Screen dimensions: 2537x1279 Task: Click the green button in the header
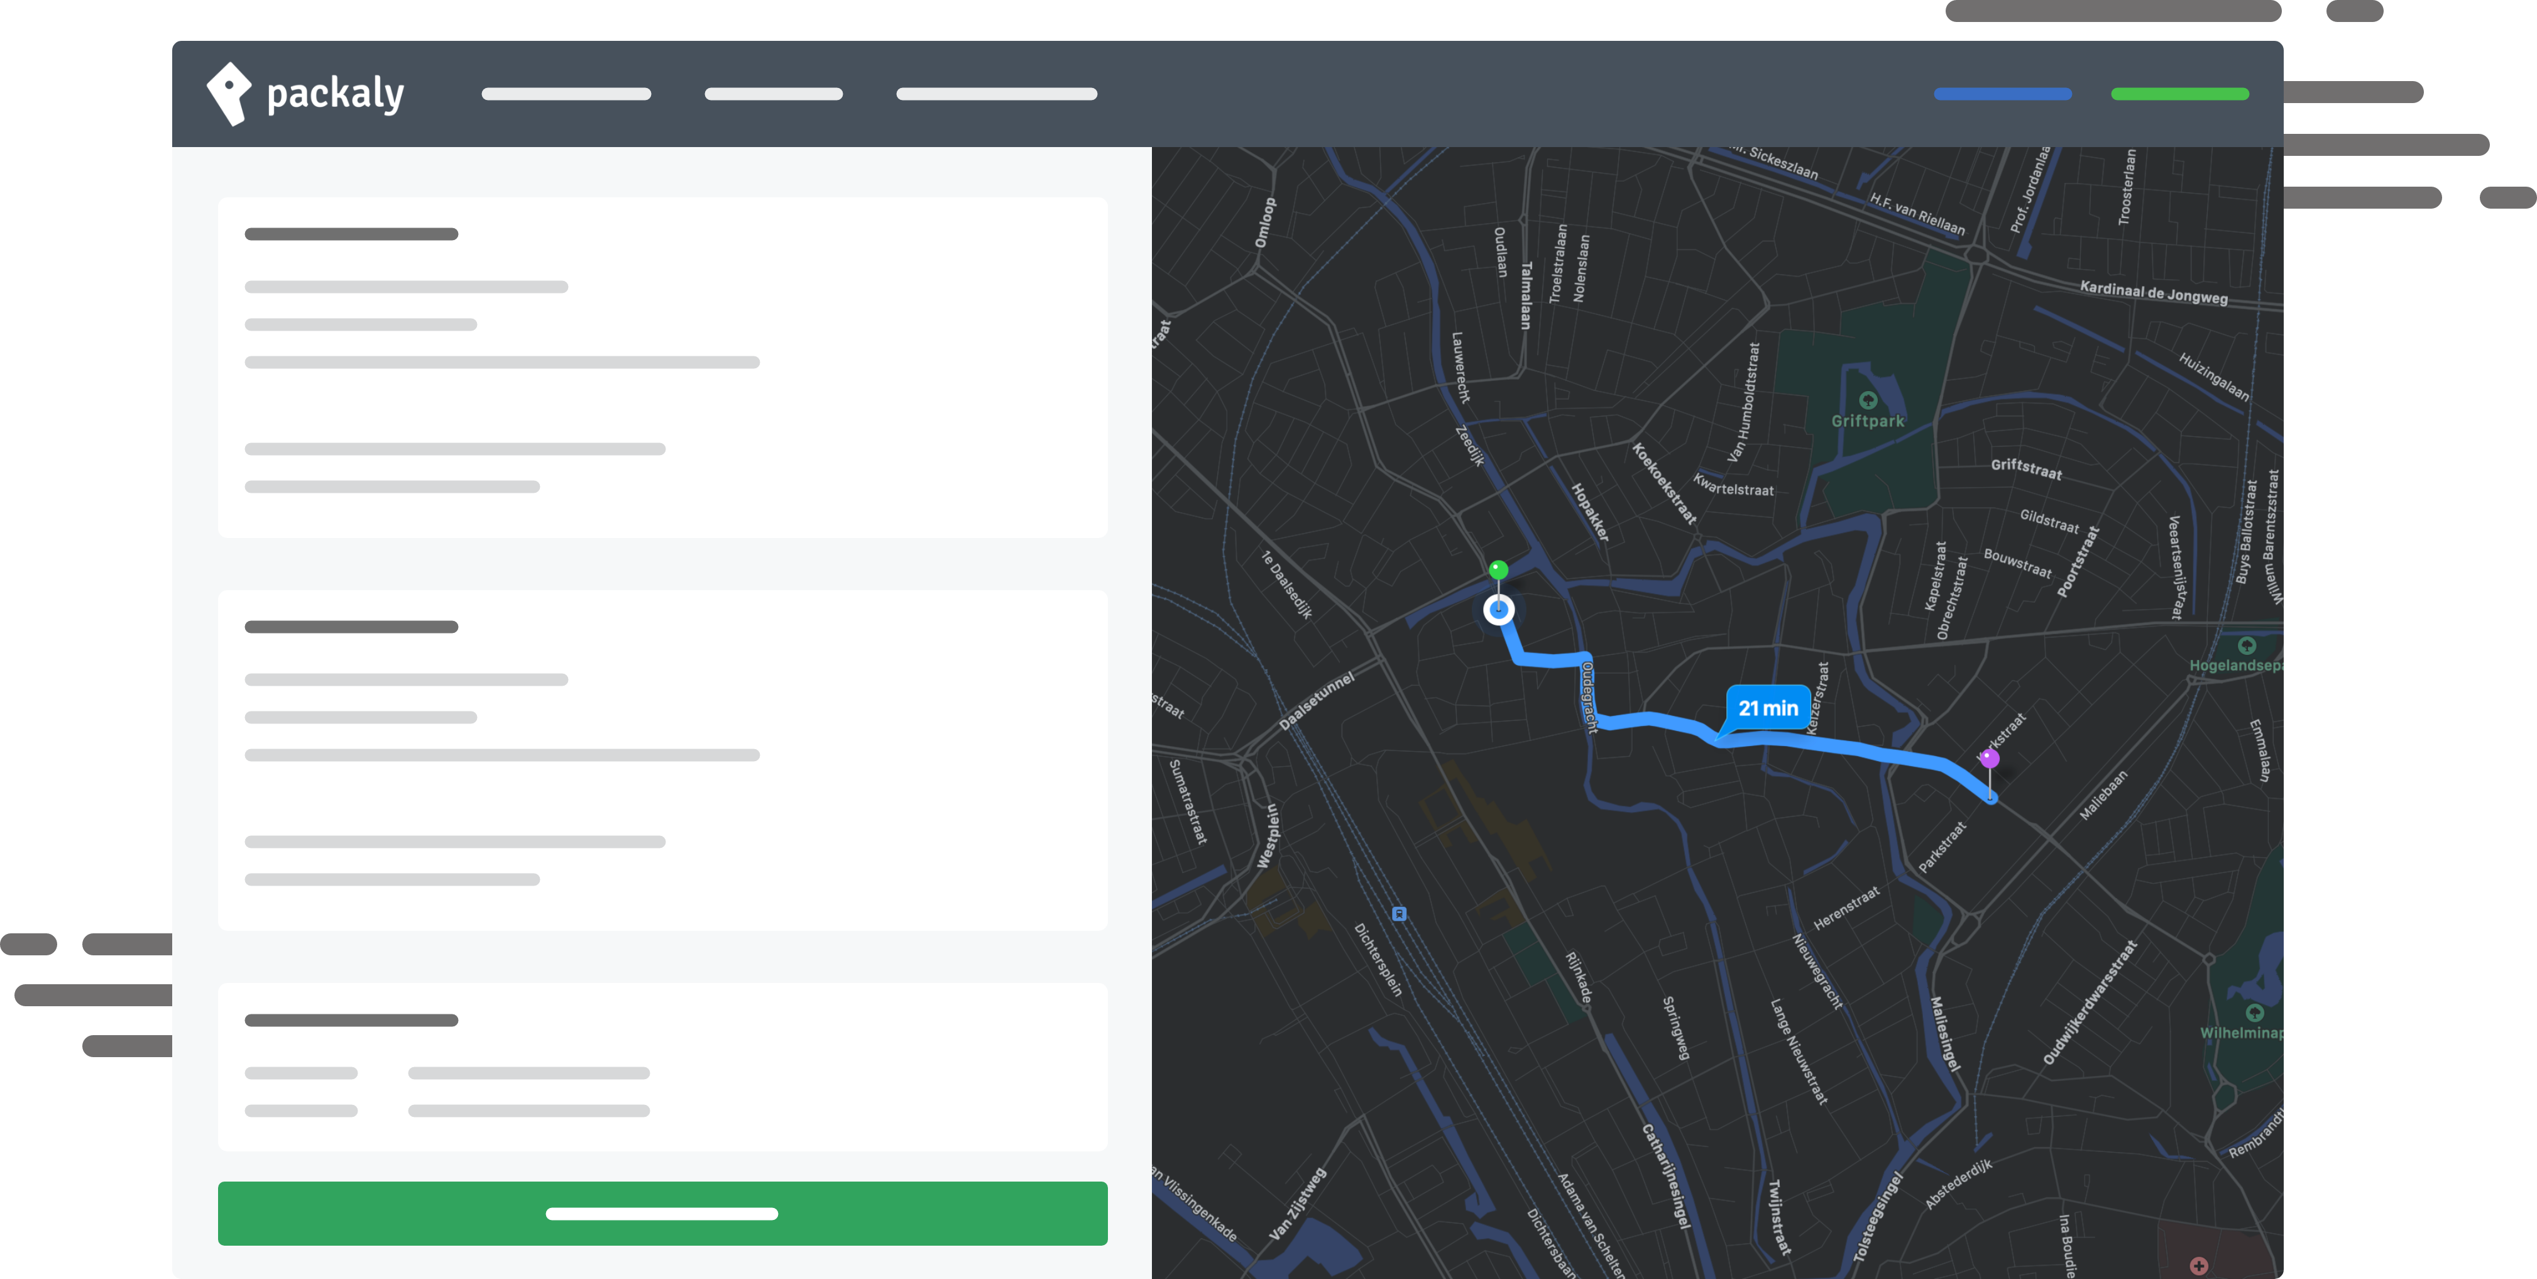coord(2179,94)
